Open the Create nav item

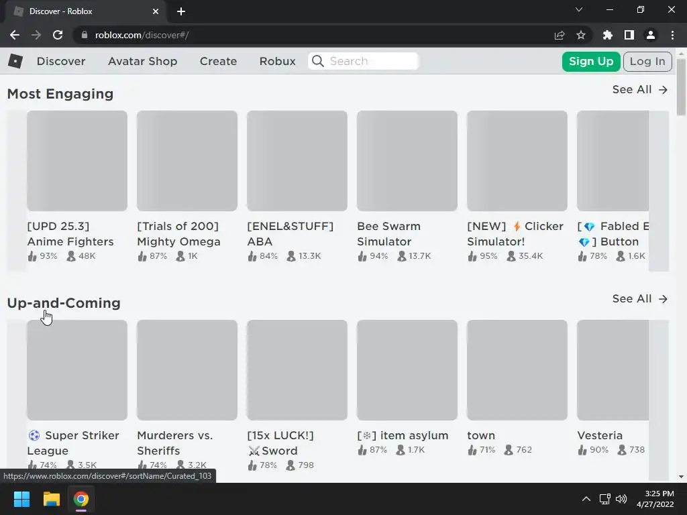pyautogui.click(x=218, y=61)
